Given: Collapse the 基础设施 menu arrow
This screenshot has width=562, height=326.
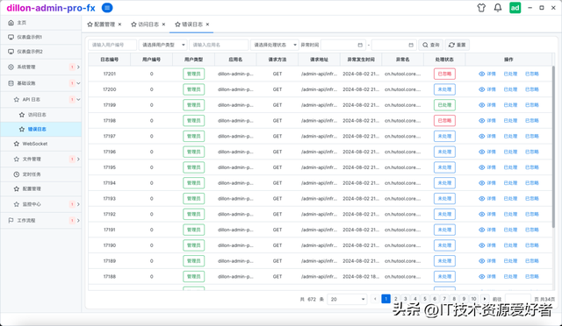Looking at the screenshot, I should pos(78,83).
